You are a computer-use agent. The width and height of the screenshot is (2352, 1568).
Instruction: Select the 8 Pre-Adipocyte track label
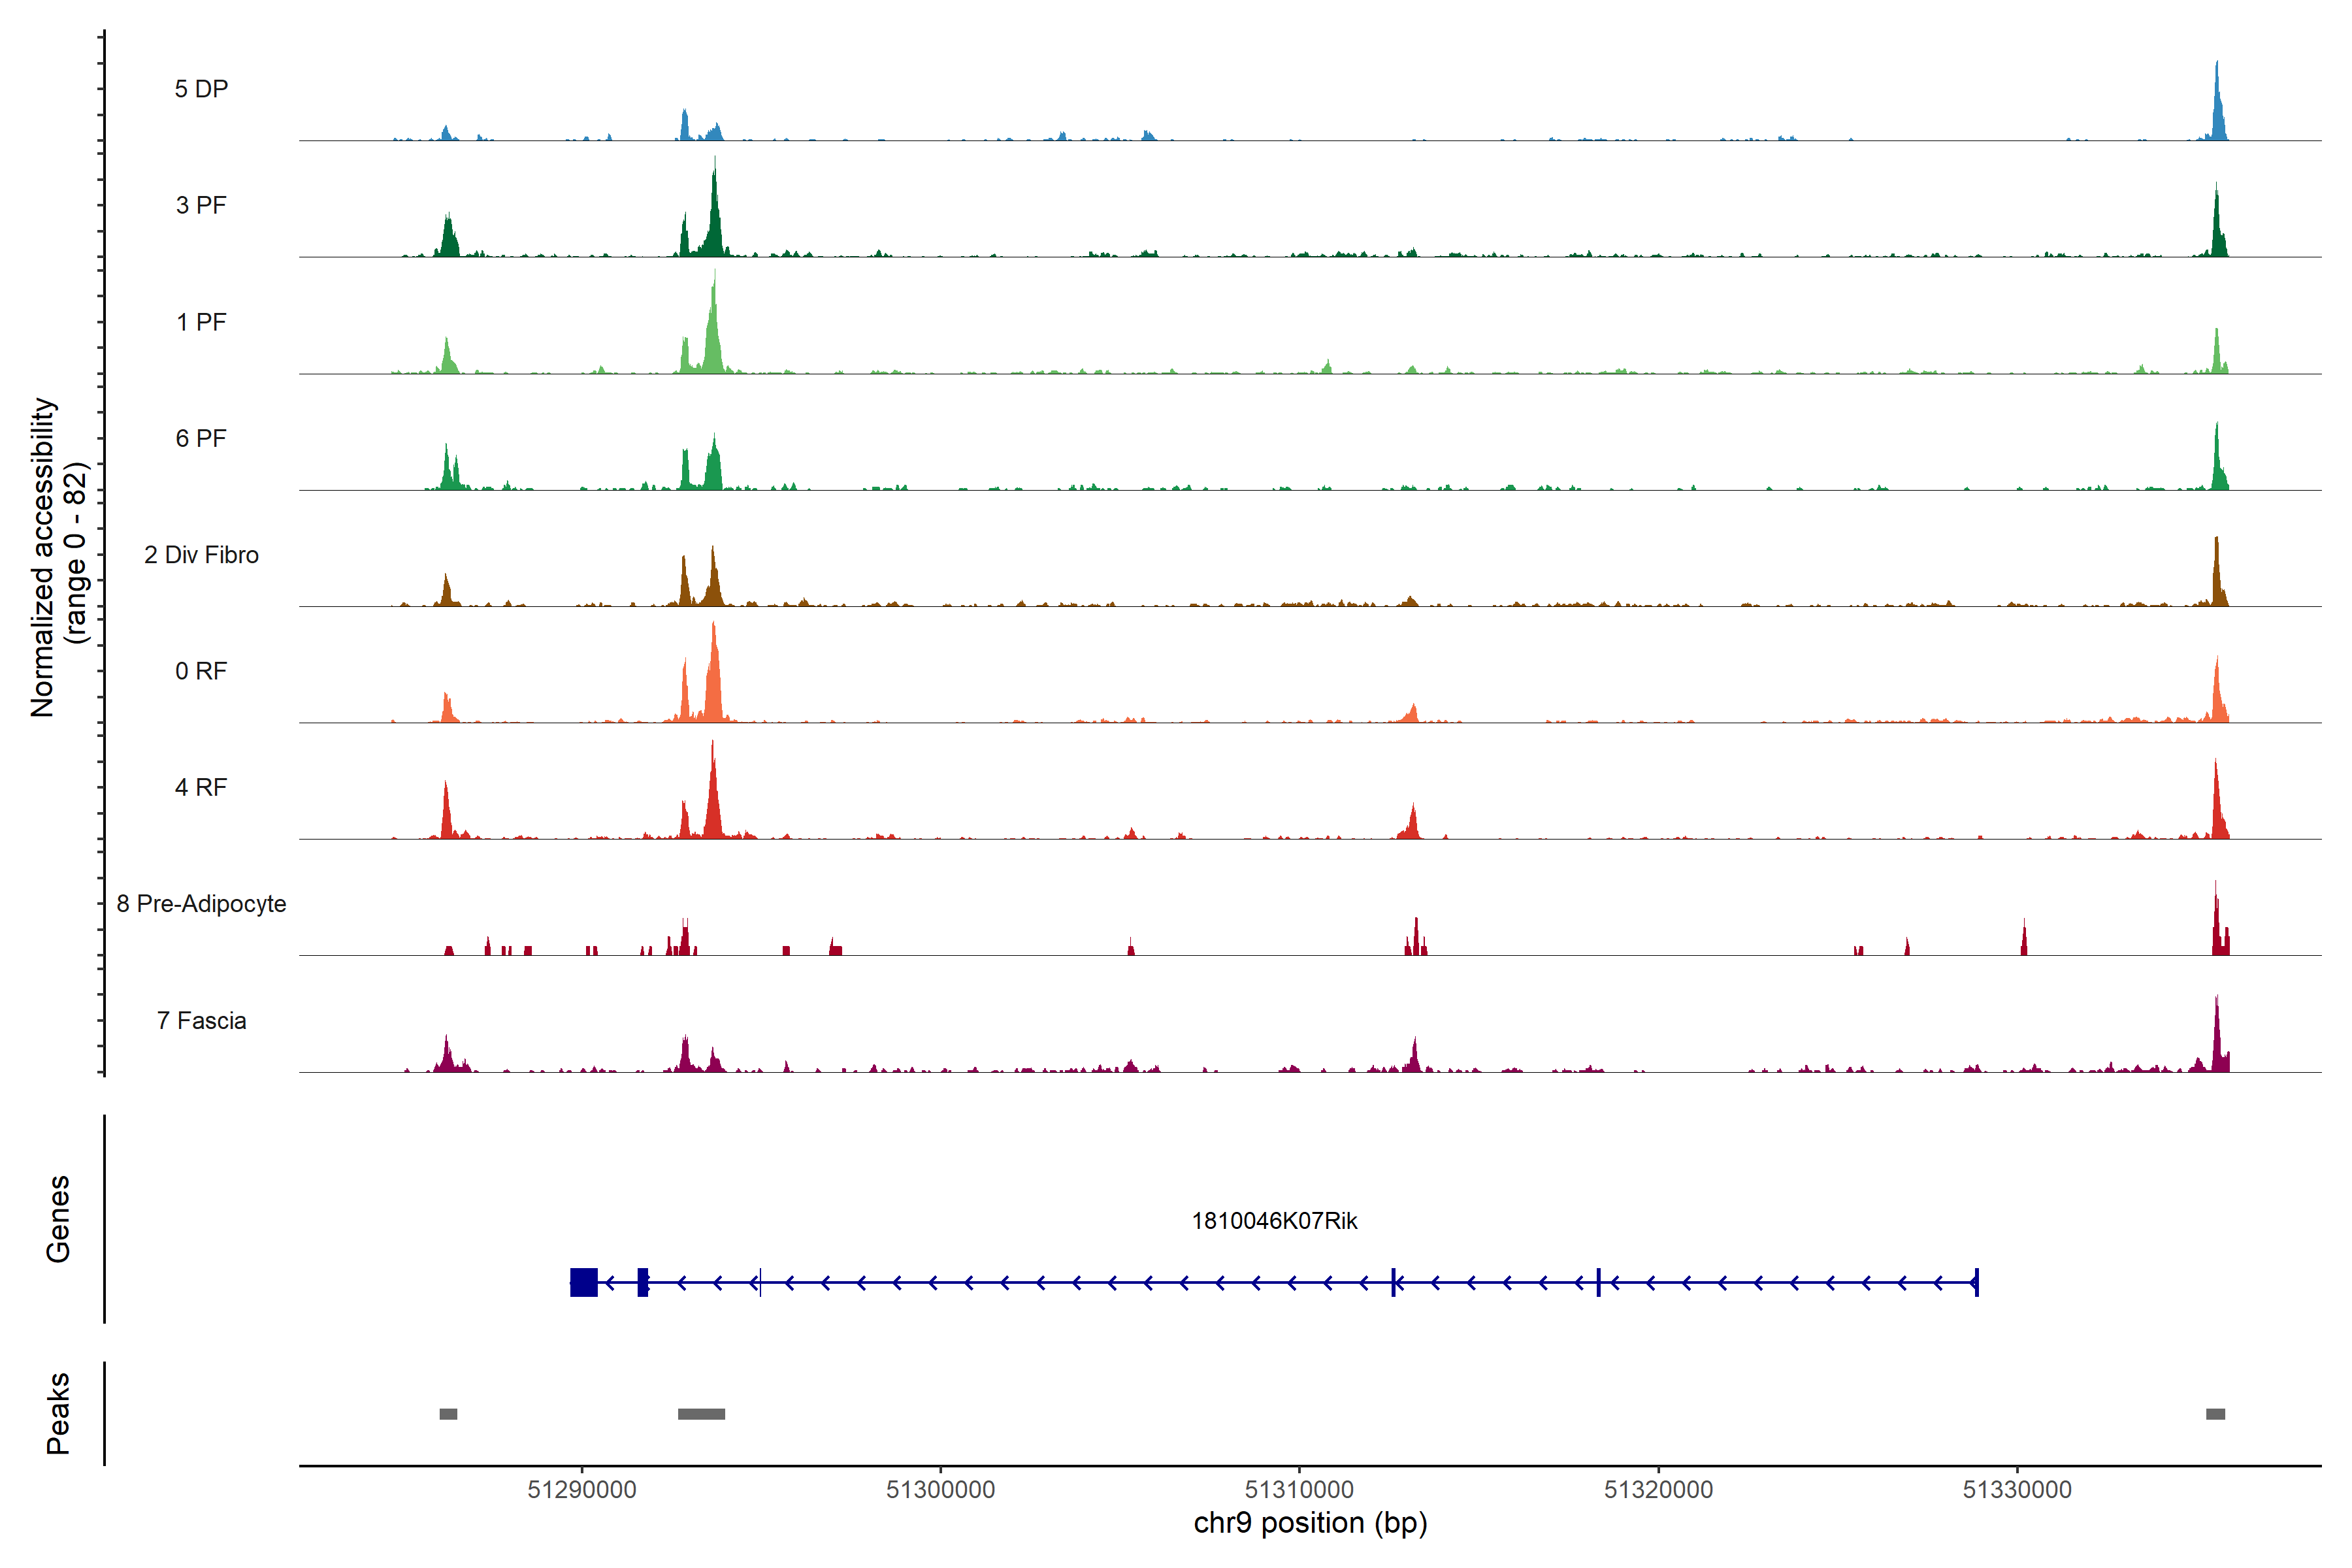click(201, 904)
